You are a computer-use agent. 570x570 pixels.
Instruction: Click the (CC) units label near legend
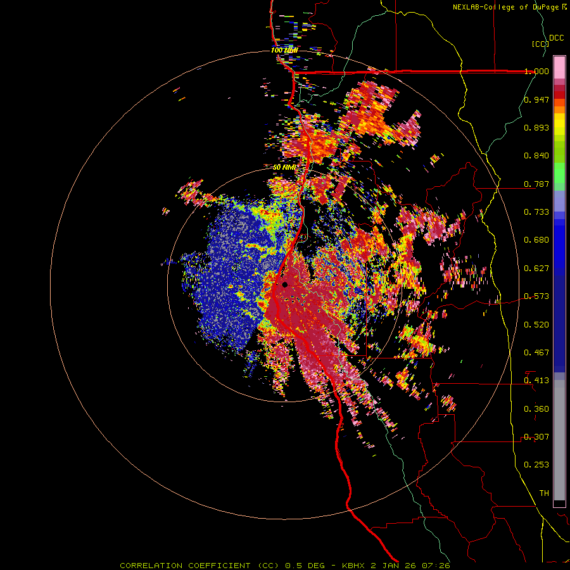click(x=541, y=44)
